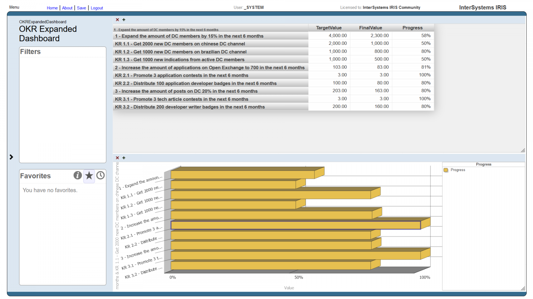This screenshot has height=299, width=533.
Task: Click the star icon in Favorites
Action: (x=89, y=175)
